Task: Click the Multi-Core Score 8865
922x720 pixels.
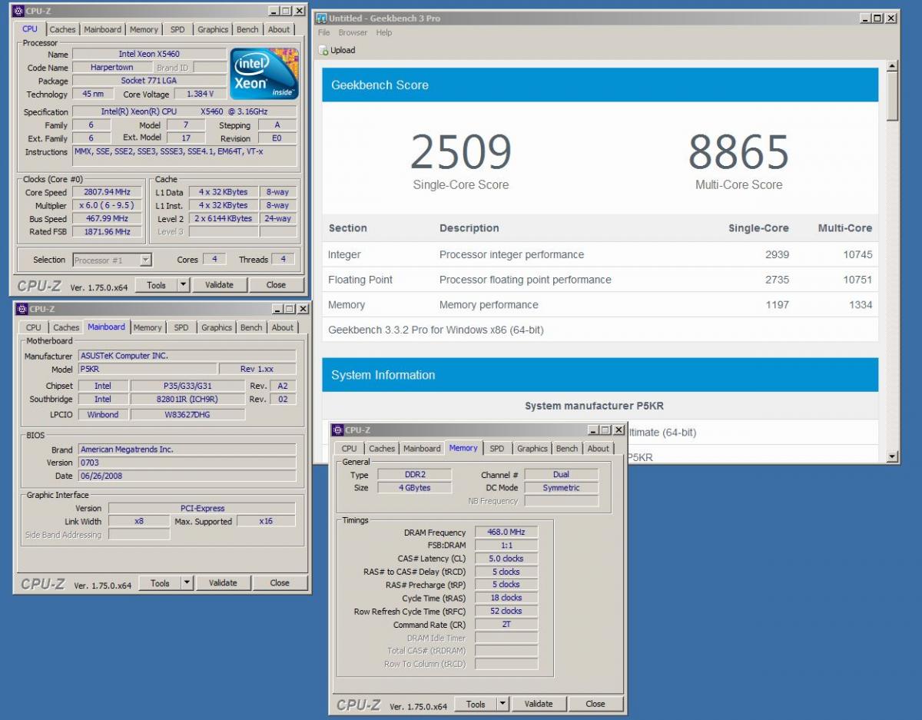Action: tap(738, 151)
